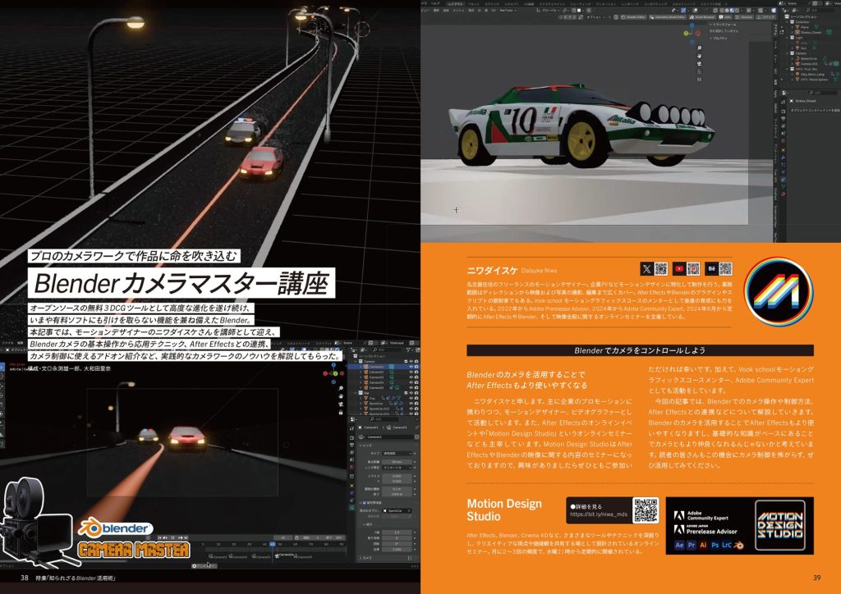
Task: Open the https://bit.ly/niwa_mds link
Action: pos(599,514)
